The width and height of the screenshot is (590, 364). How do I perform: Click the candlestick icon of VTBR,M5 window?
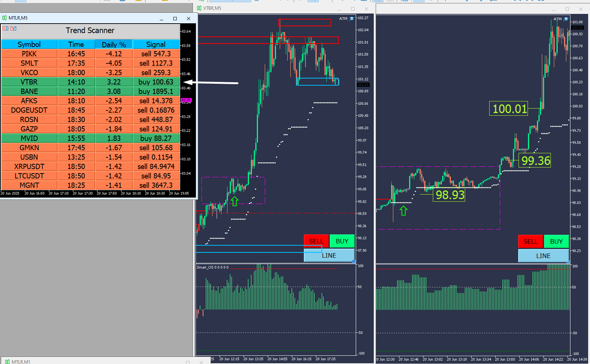click(x=199, y=8)
